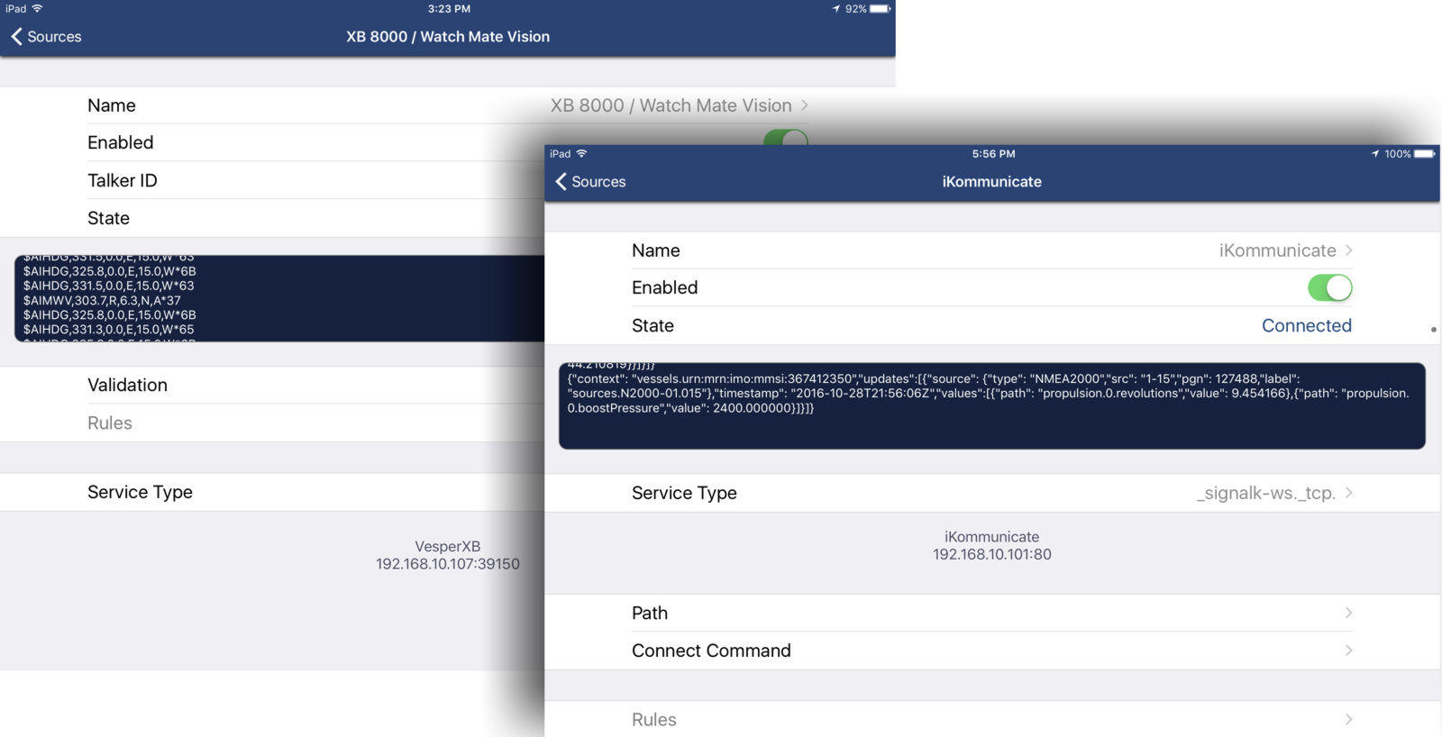Open the Talker ID row
Screen dimensions: 1442x737
(x=272, y=181)
